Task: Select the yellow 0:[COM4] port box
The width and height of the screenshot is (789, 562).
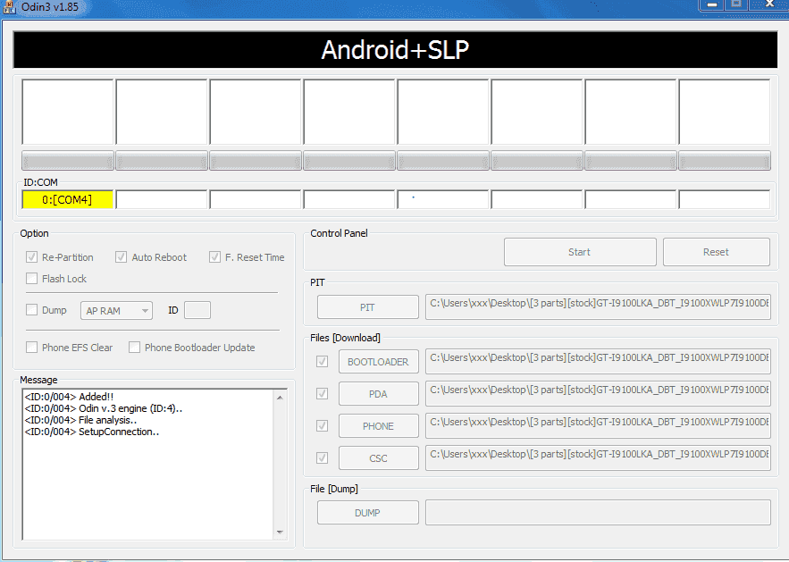Action: tap(67, 199)
